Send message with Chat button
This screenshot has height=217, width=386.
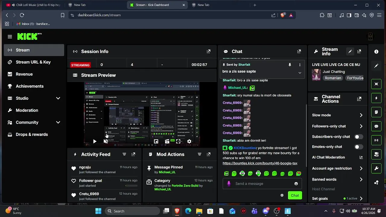pos(295,195)
